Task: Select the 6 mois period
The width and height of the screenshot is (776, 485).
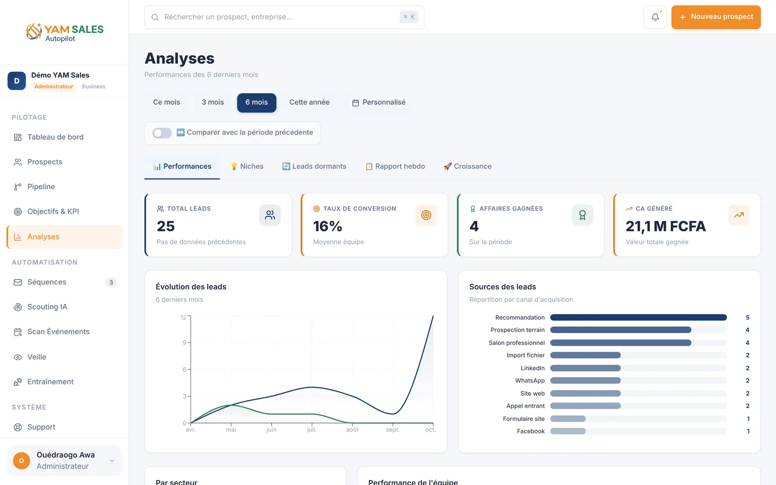Action: pos(257,102)
